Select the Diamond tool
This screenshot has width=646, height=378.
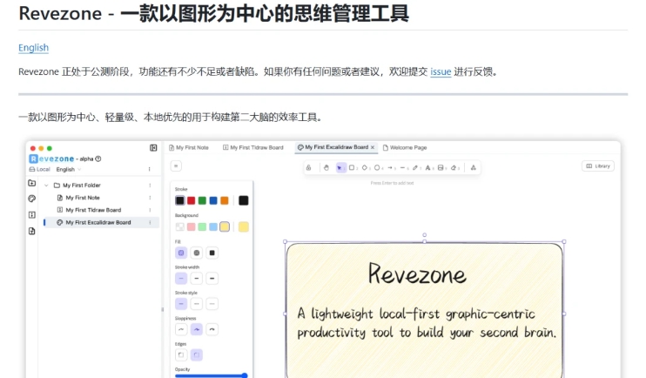365,168
